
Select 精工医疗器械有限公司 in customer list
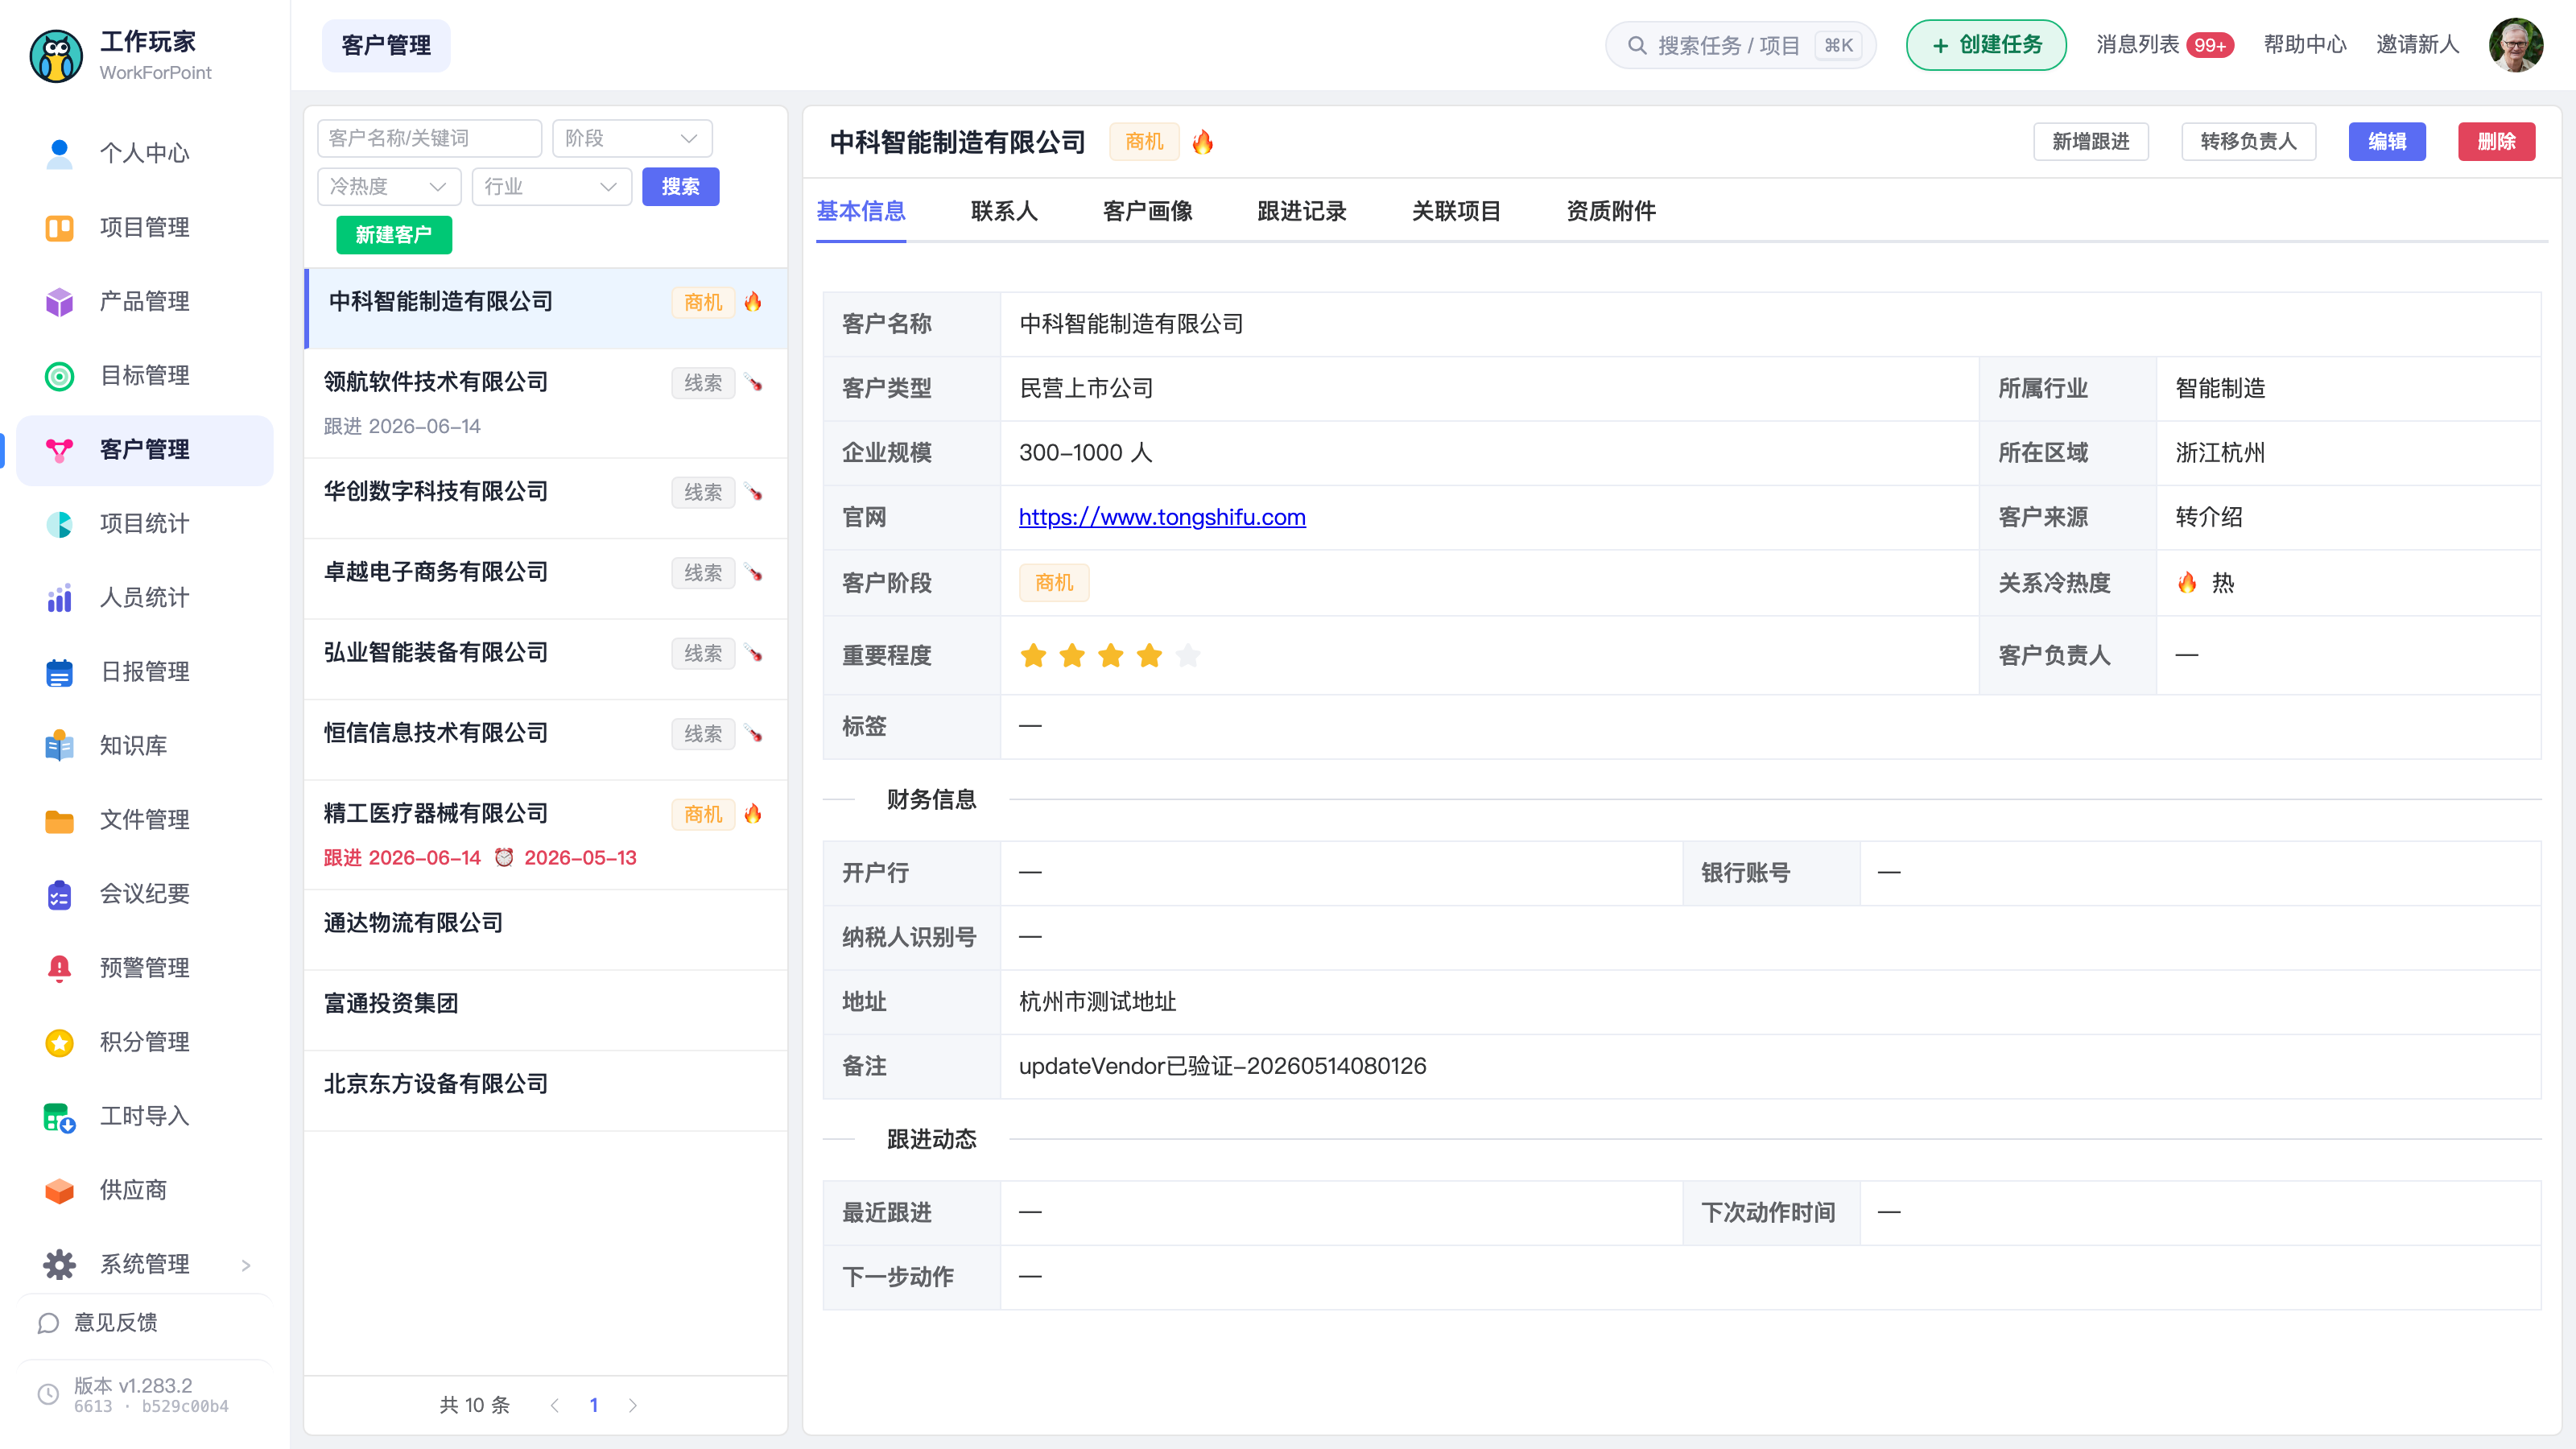[x=546, y=834]
